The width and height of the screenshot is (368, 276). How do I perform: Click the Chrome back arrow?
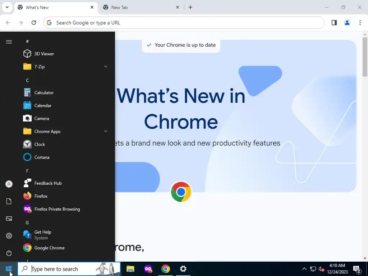8,23
